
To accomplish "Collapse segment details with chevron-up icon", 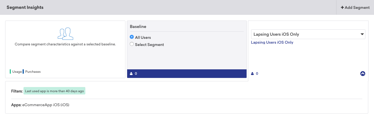I will click(x=363, y=74).
